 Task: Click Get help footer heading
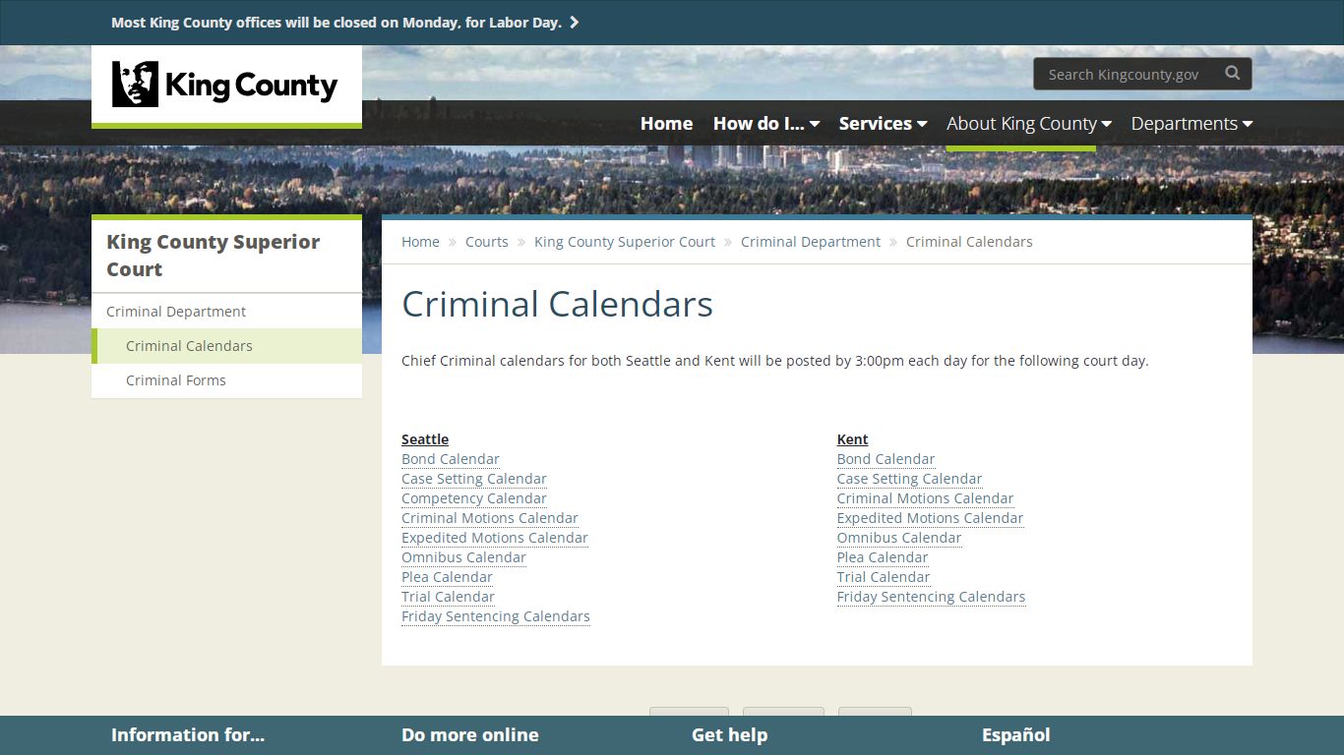pyautogui.click(x=729, y=734)
